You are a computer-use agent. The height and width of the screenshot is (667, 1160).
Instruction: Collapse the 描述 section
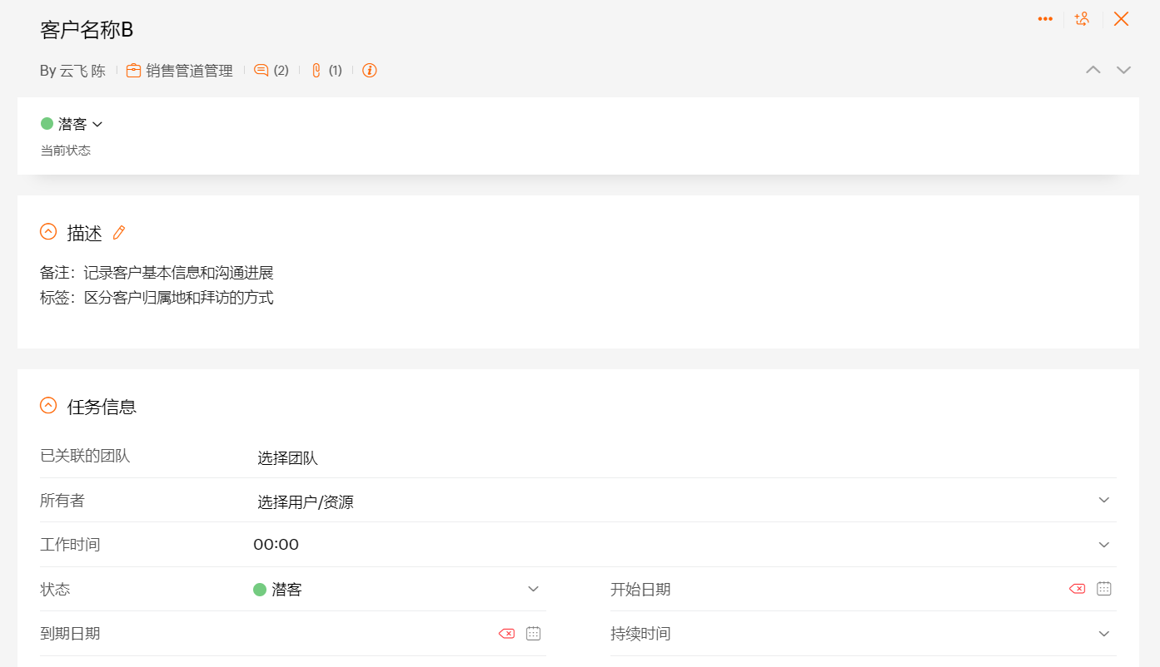(x=48, y=231)
